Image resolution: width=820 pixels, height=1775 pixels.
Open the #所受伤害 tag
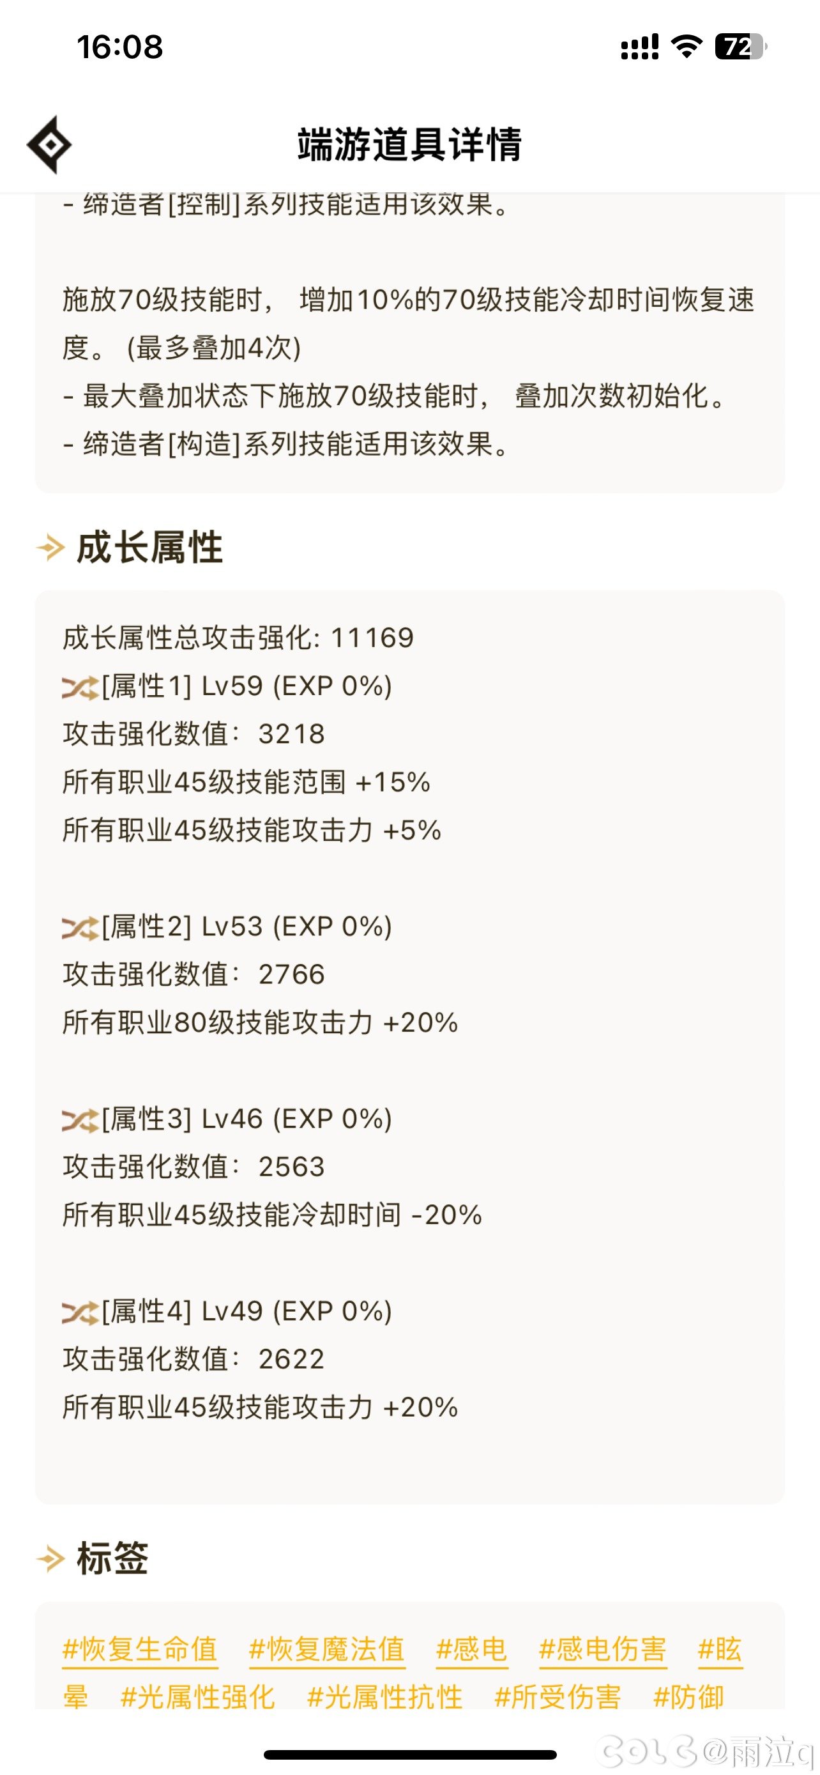point(558,1697)
